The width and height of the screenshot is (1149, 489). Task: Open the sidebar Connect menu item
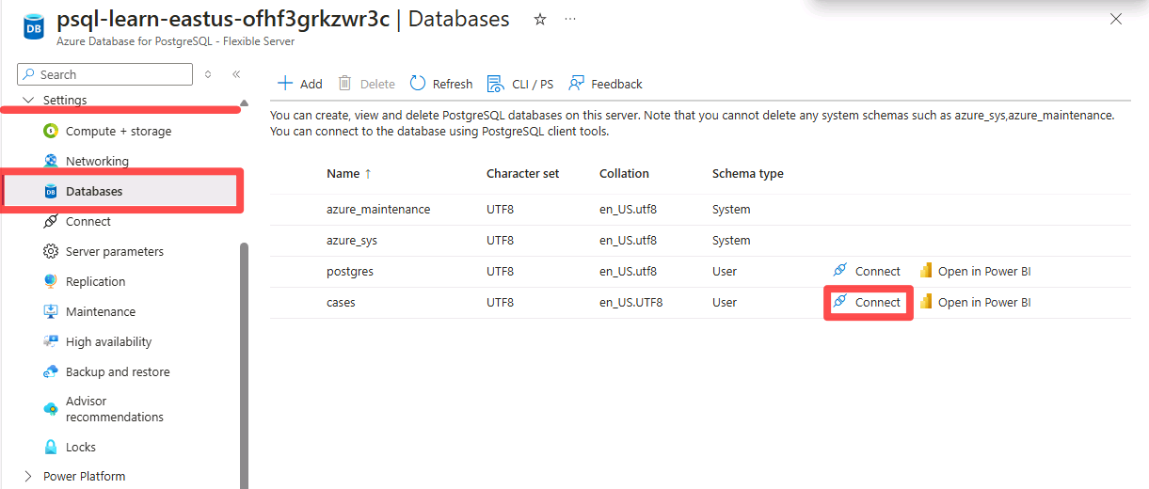[88, 221]
